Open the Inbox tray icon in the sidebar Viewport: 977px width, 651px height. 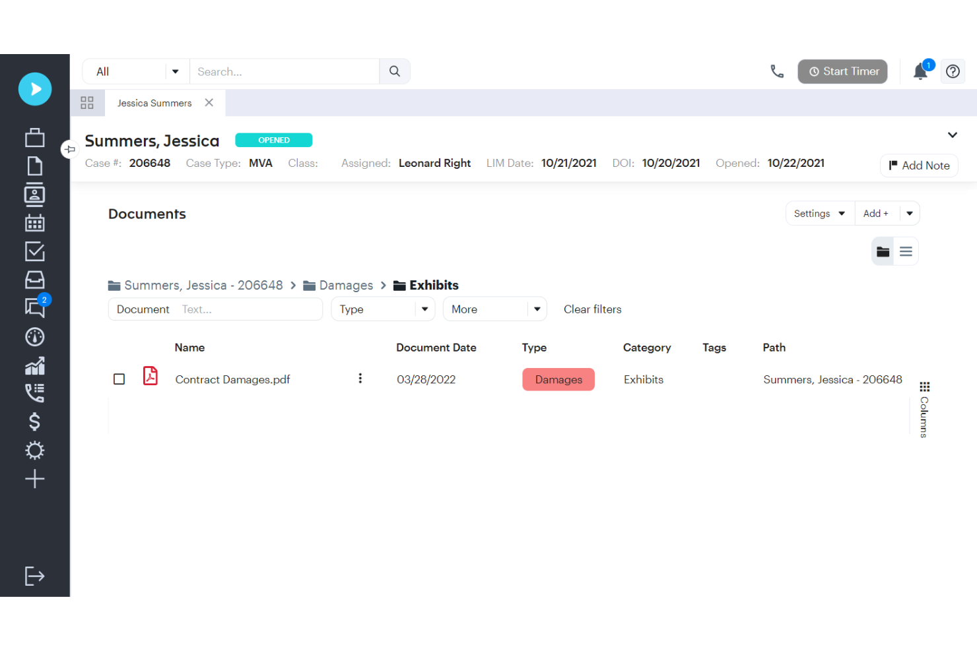coord(35,280)
